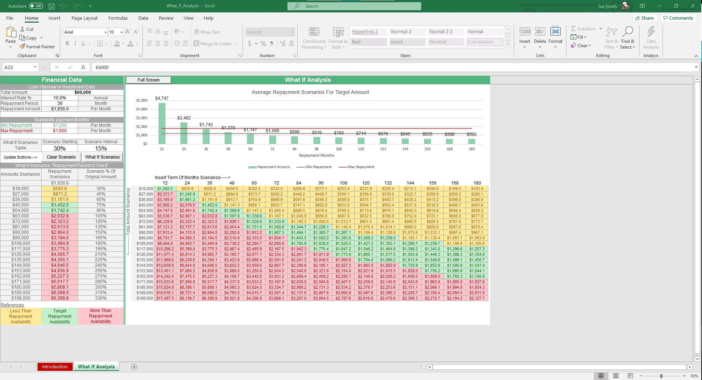This screenshot has width=702, height=380.
Task: Click the Merge & Center icon
Action: click(x=197, y=44)
